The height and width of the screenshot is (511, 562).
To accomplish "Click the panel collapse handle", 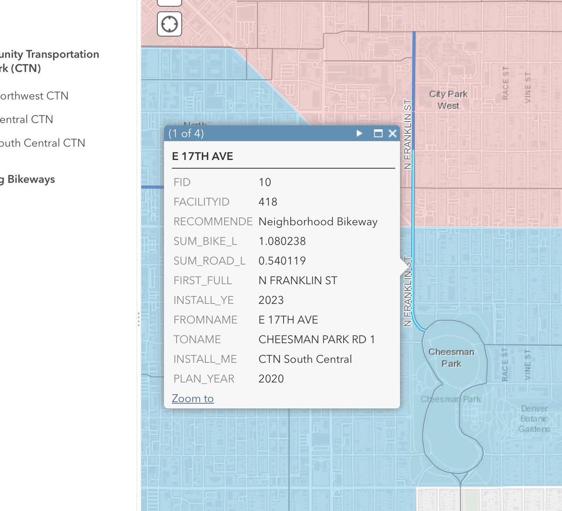I will [x=139, y=320].
